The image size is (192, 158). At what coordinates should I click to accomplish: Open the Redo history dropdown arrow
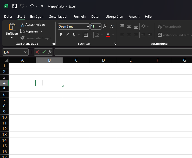point(36,6)
